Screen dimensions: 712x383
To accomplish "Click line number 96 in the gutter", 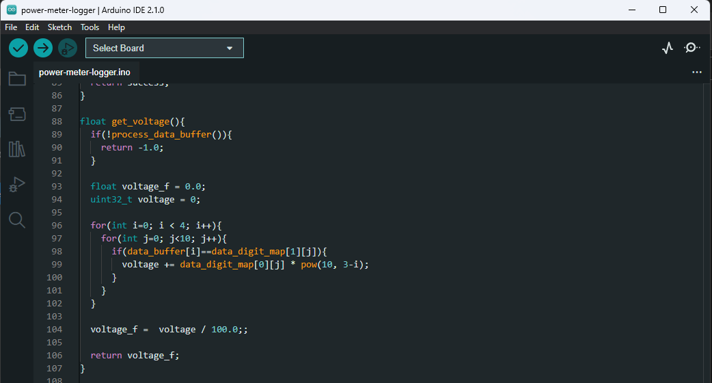I will [57, 225].
